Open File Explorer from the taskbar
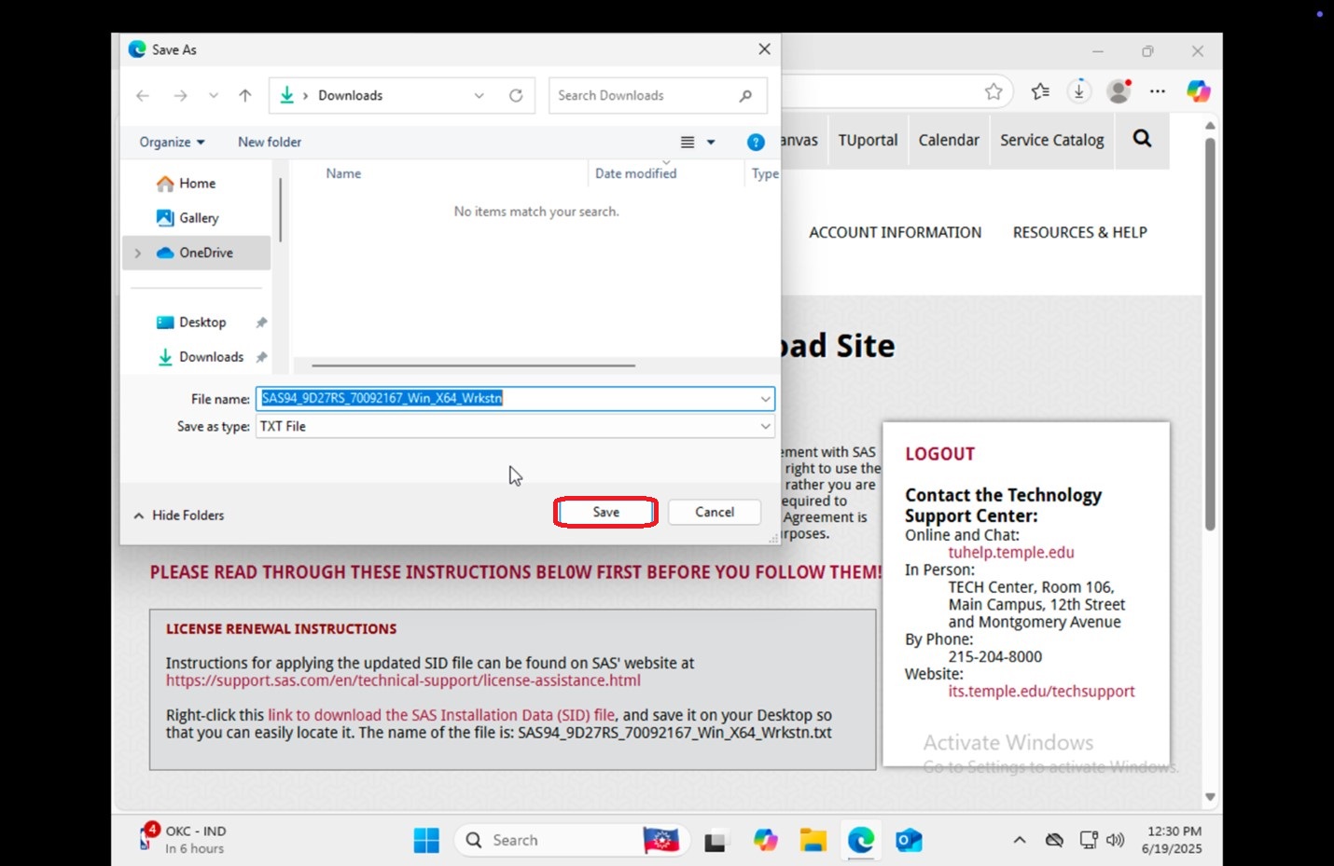The height and width of the screenshot is (866, 1334). click(813, 840)
